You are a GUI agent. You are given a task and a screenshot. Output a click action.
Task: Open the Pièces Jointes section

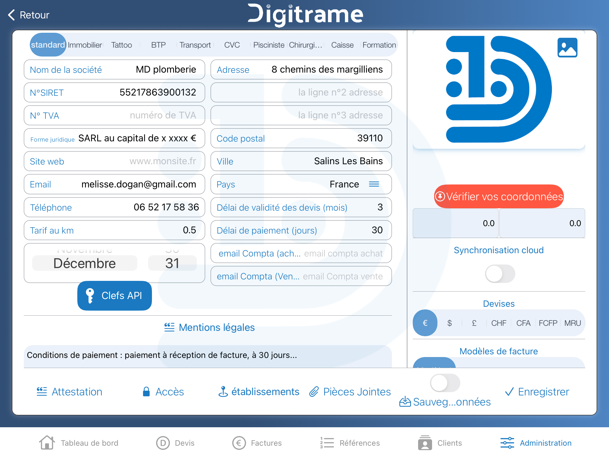[350, 392]
